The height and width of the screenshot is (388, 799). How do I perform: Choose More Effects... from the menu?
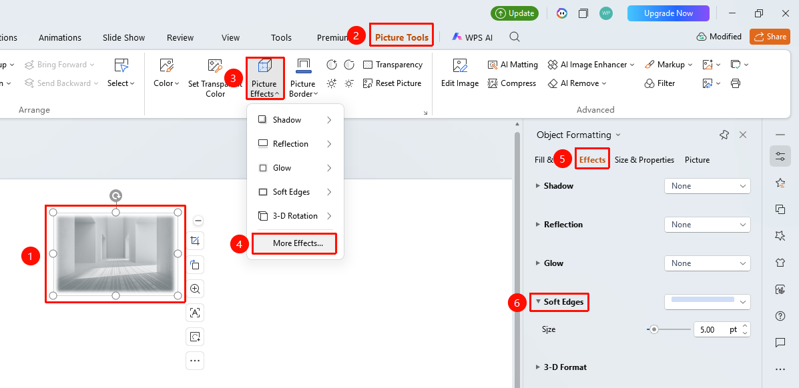pos(294,243)
